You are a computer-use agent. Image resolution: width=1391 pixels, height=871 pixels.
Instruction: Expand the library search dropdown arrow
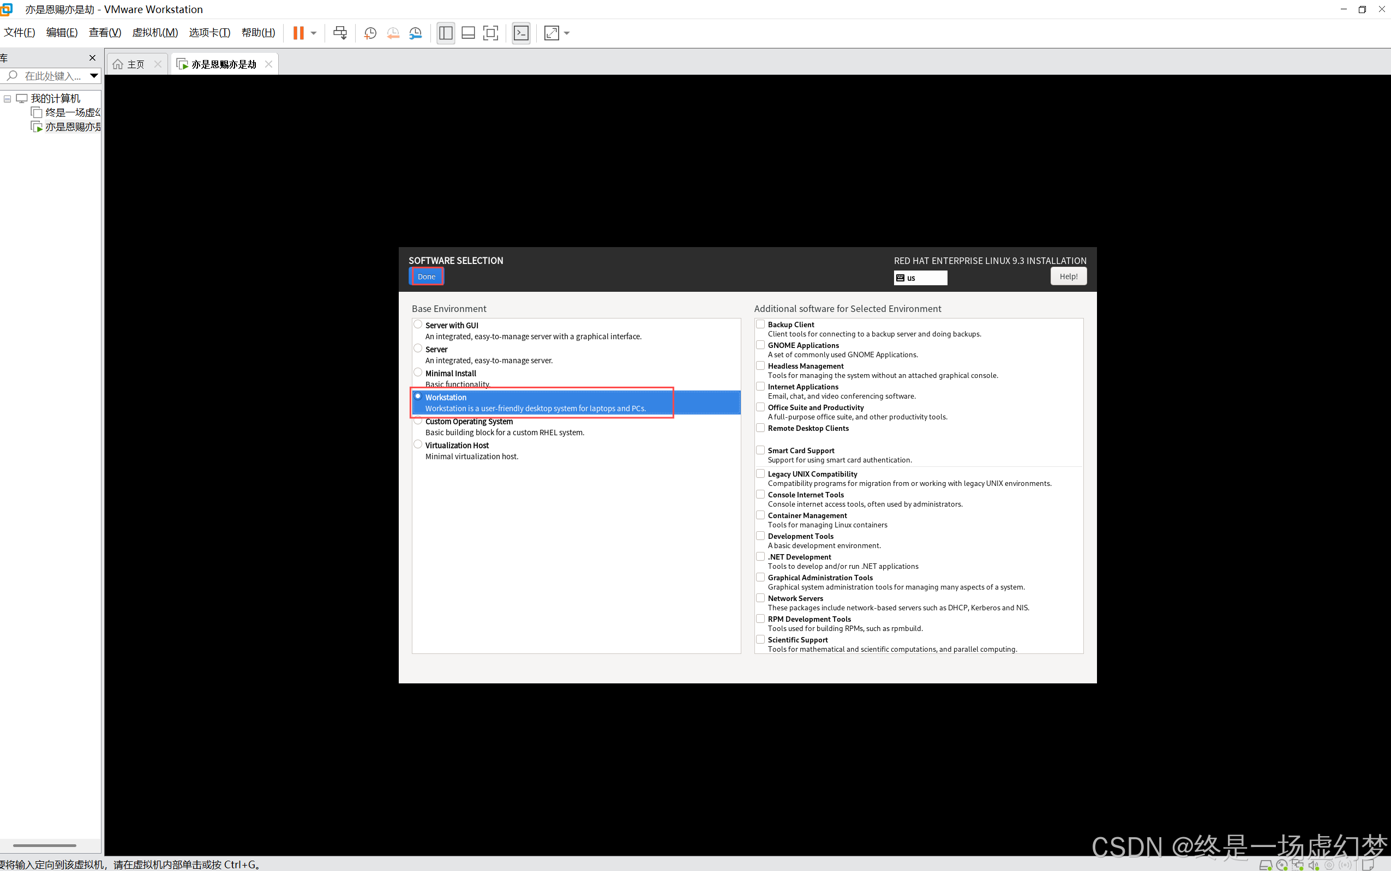[x=94, y=75]
